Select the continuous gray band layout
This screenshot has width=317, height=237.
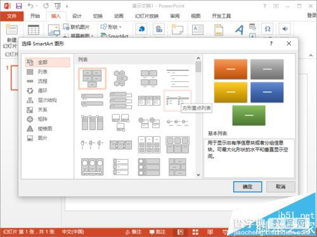pos(120,145)
